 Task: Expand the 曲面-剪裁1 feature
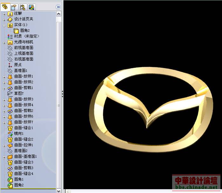click(4, 89)
